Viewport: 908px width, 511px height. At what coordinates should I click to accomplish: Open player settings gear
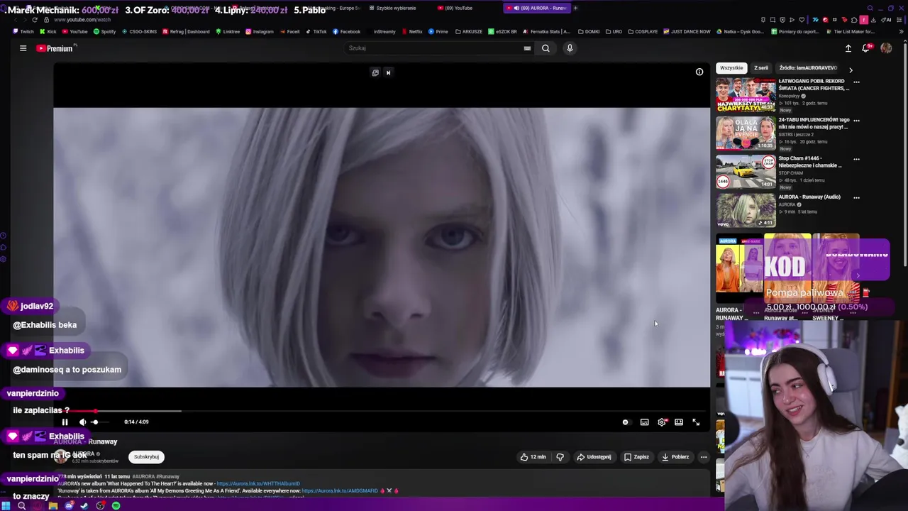662,422
